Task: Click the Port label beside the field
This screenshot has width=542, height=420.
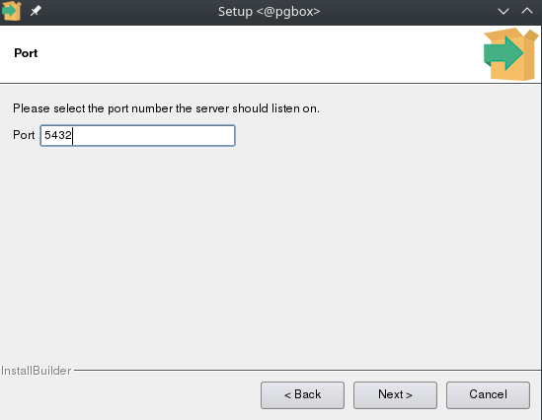Action: [x=24, y=135]
